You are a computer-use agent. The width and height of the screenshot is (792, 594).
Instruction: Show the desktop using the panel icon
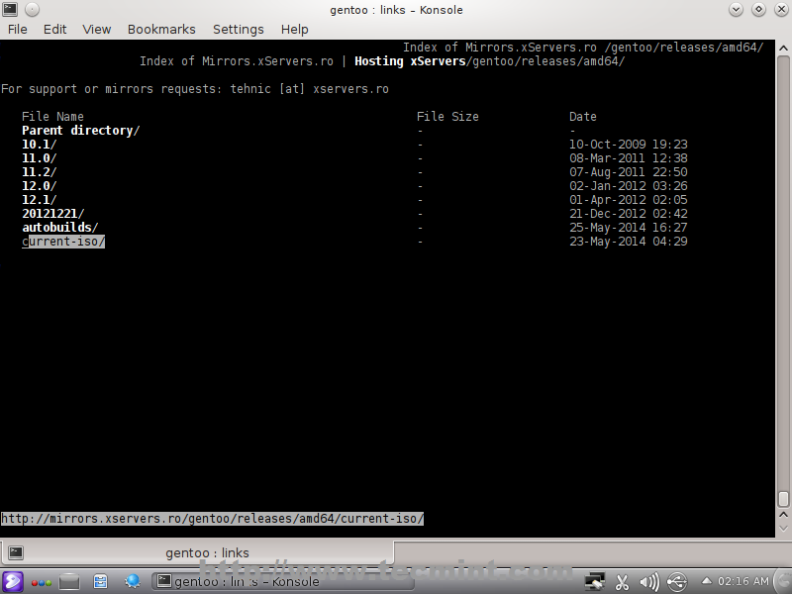tap(69, 582)
